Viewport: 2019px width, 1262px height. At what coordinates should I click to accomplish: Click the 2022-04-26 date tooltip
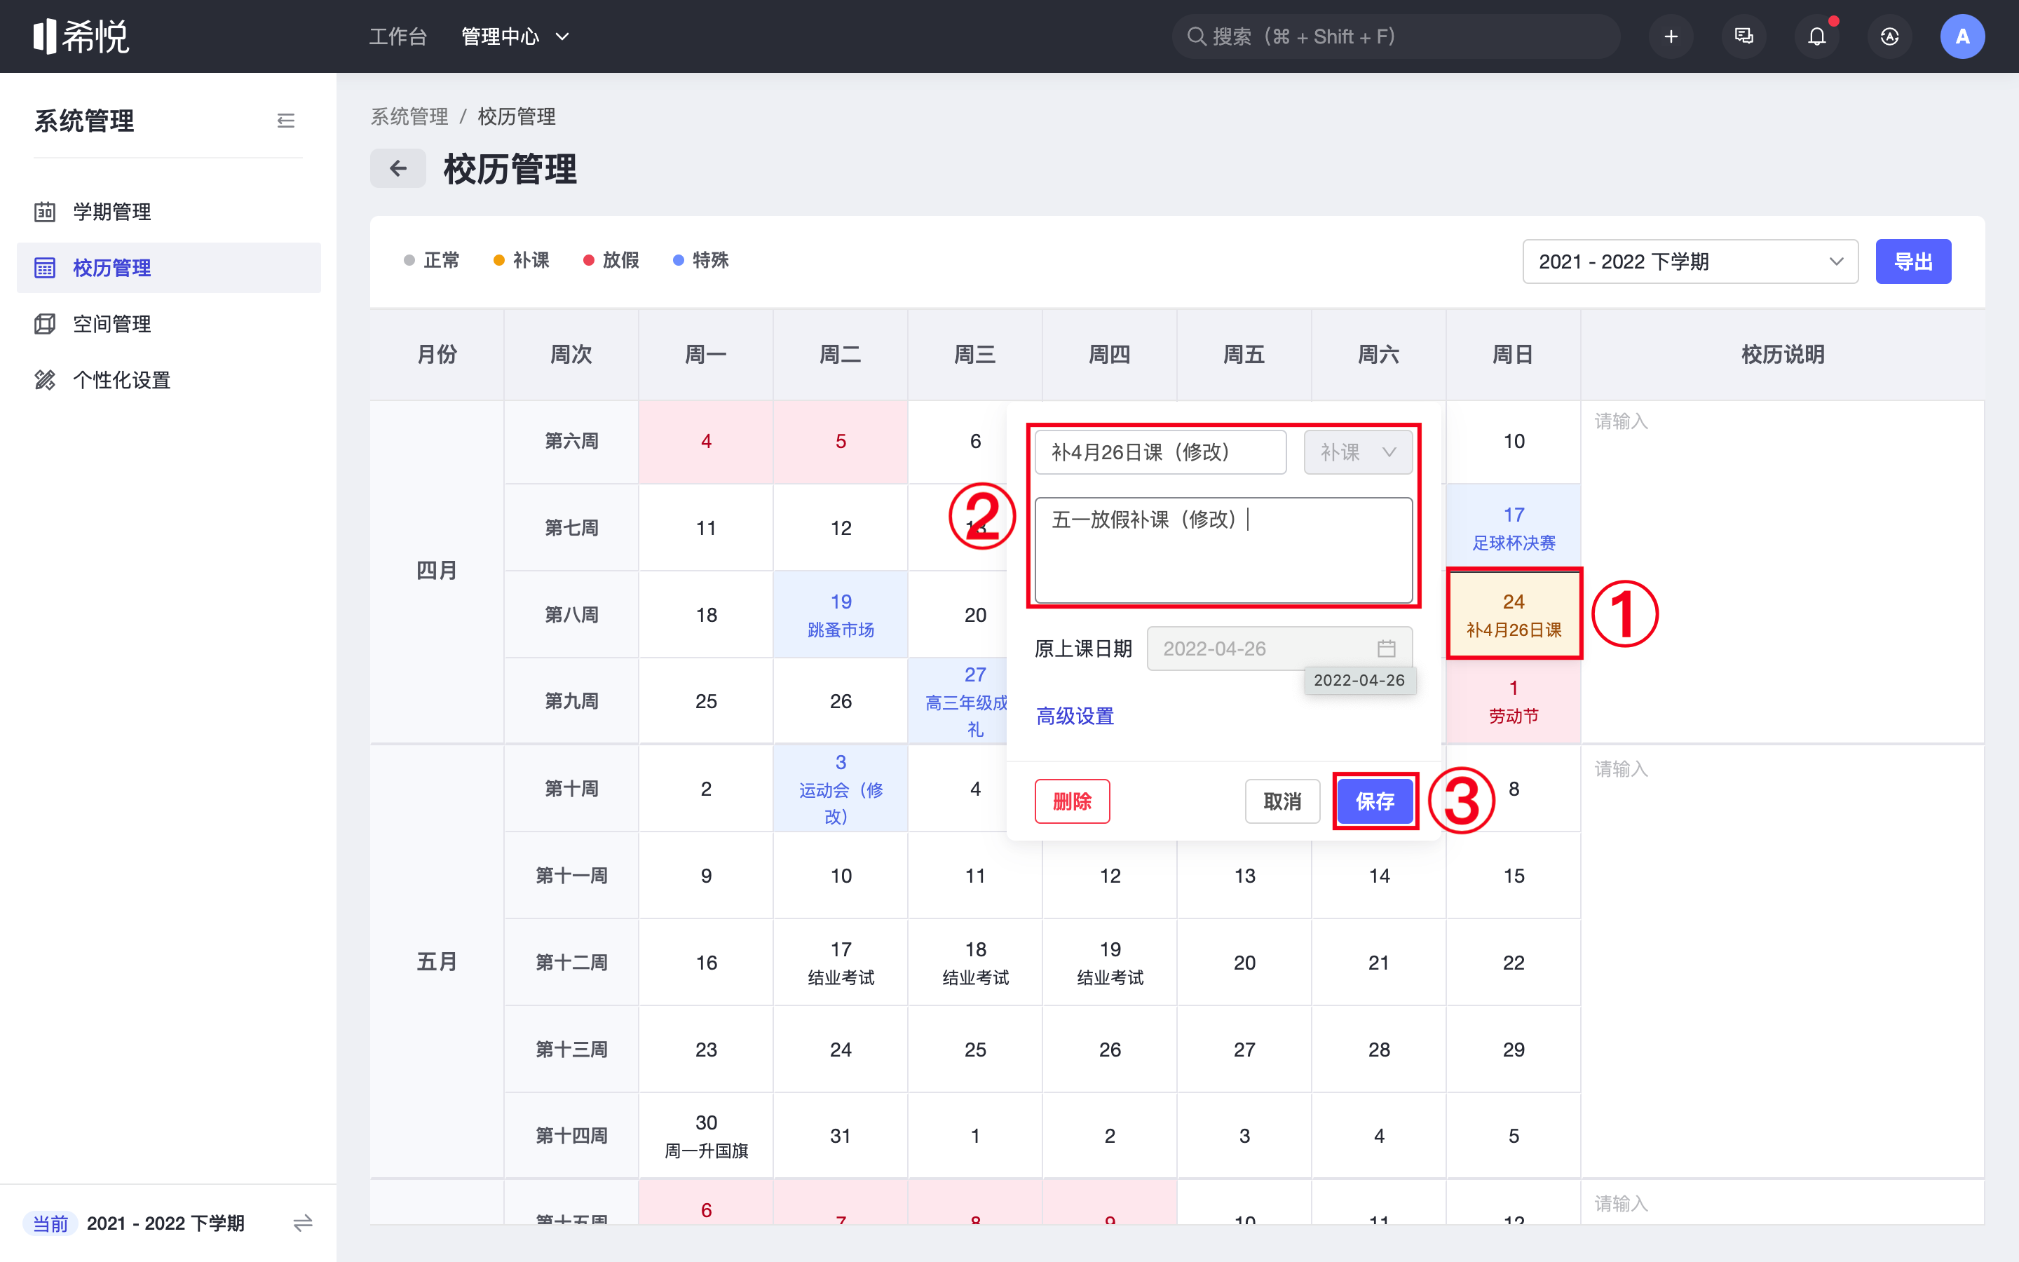click(1359, 680)
